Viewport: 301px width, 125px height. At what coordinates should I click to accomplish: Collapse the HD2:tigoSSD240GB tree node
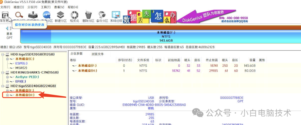(x=3, y=86)
